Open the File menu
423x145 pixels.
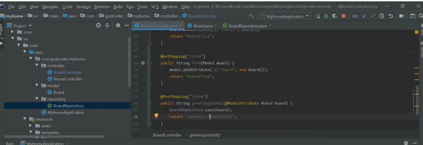[11, 7]
